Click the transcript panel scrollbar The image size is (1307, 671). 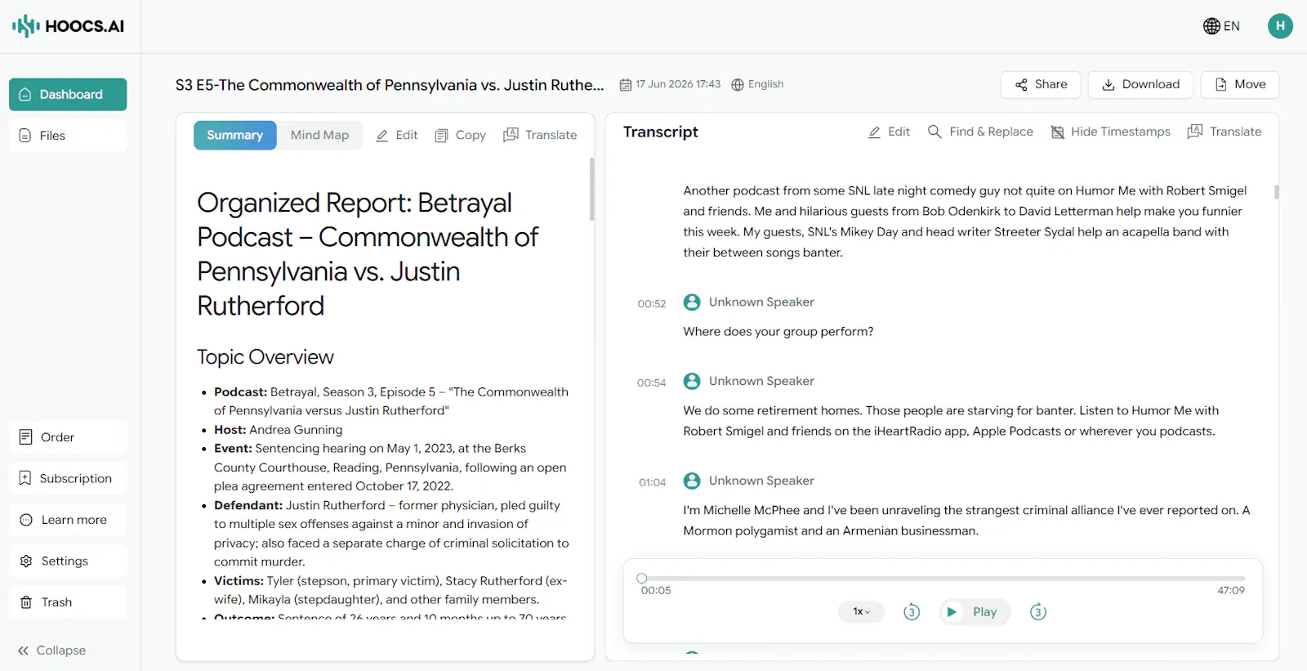(x=1277, y=192)
